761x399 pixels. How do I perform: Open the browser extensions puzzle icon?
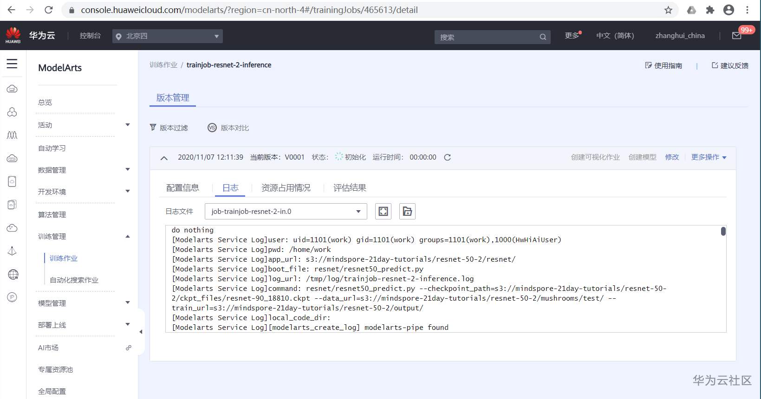click(x=710, y=10)
